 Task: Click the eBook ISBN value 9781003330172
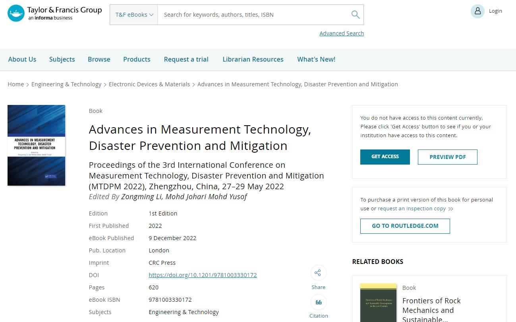pyautogui.click(x=170, y=300)
